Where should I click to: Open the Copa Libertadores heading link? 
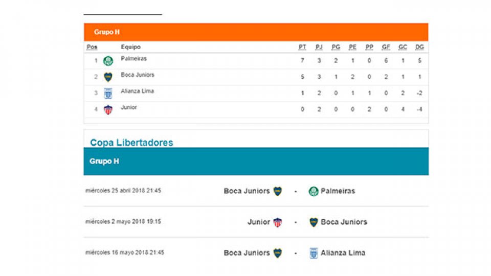[x=131, y=143]
